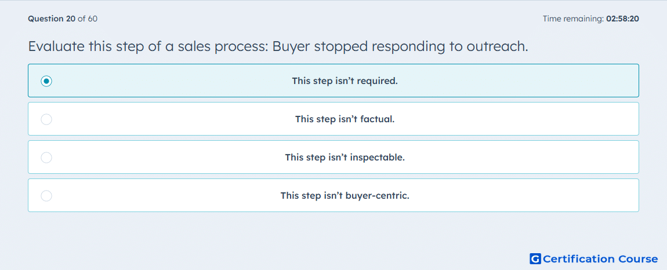Pick the answer text "This step isn't buyer-centric."
The image size is (667, 270).
pos(345,196)
